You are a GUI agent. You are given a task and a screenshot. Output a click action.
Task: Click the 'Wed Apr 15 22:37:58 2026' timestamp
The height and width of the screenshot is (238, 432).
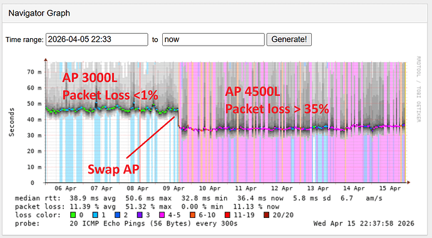[364, 224]
